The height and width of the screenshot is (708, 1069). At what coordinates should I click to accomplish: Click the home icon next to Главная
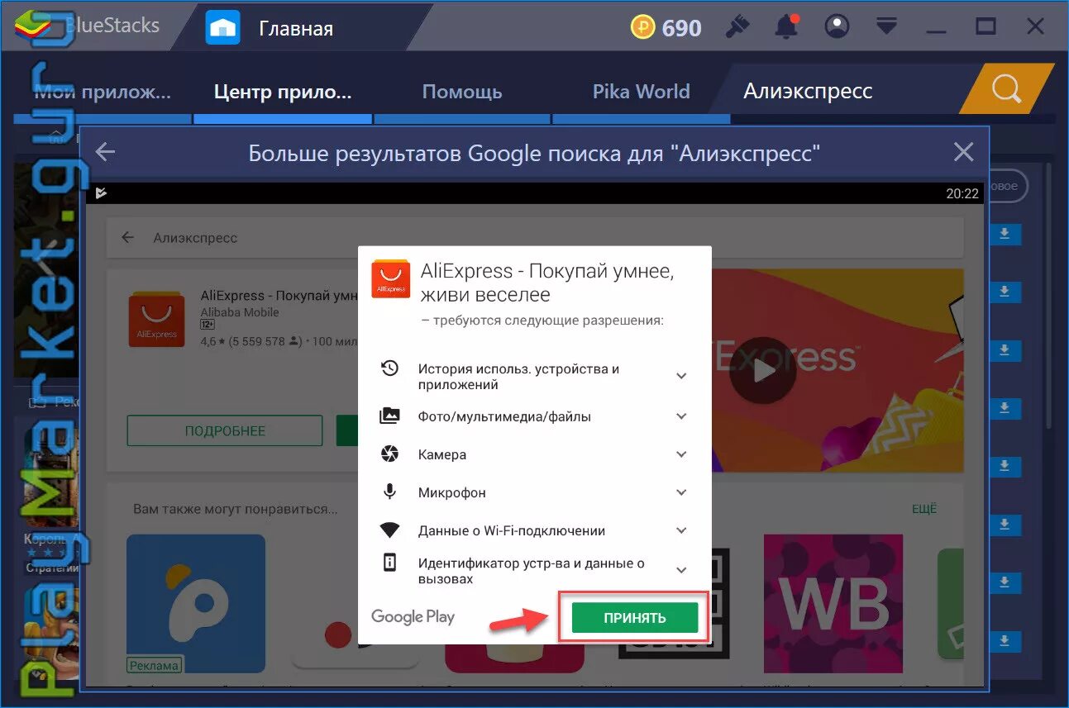pyautogui.click(x=223, y=28)
